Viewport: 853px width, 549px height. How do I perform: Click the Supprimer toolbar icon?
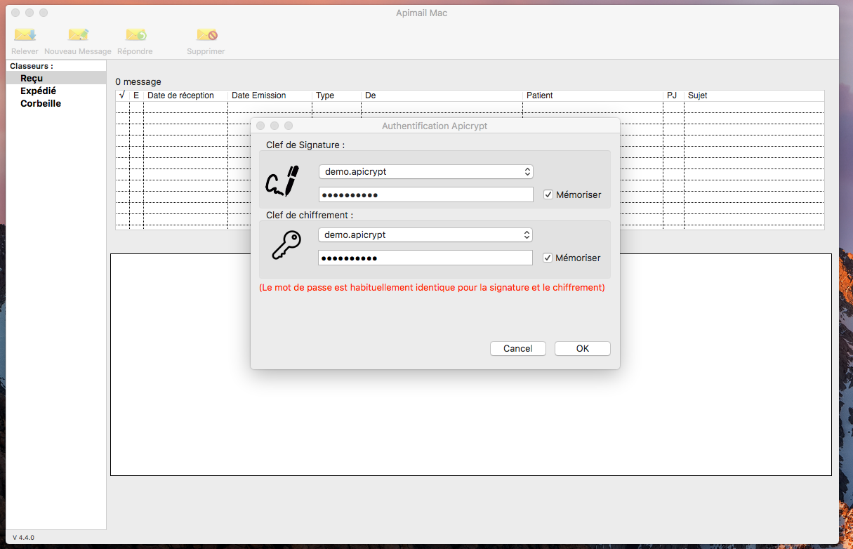pyautogui.click(x=206, y=34)
